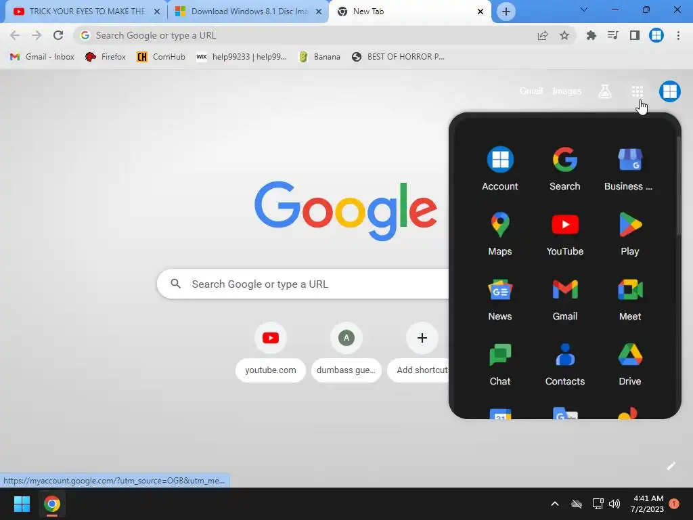Open Google News from apps panel

500,299
